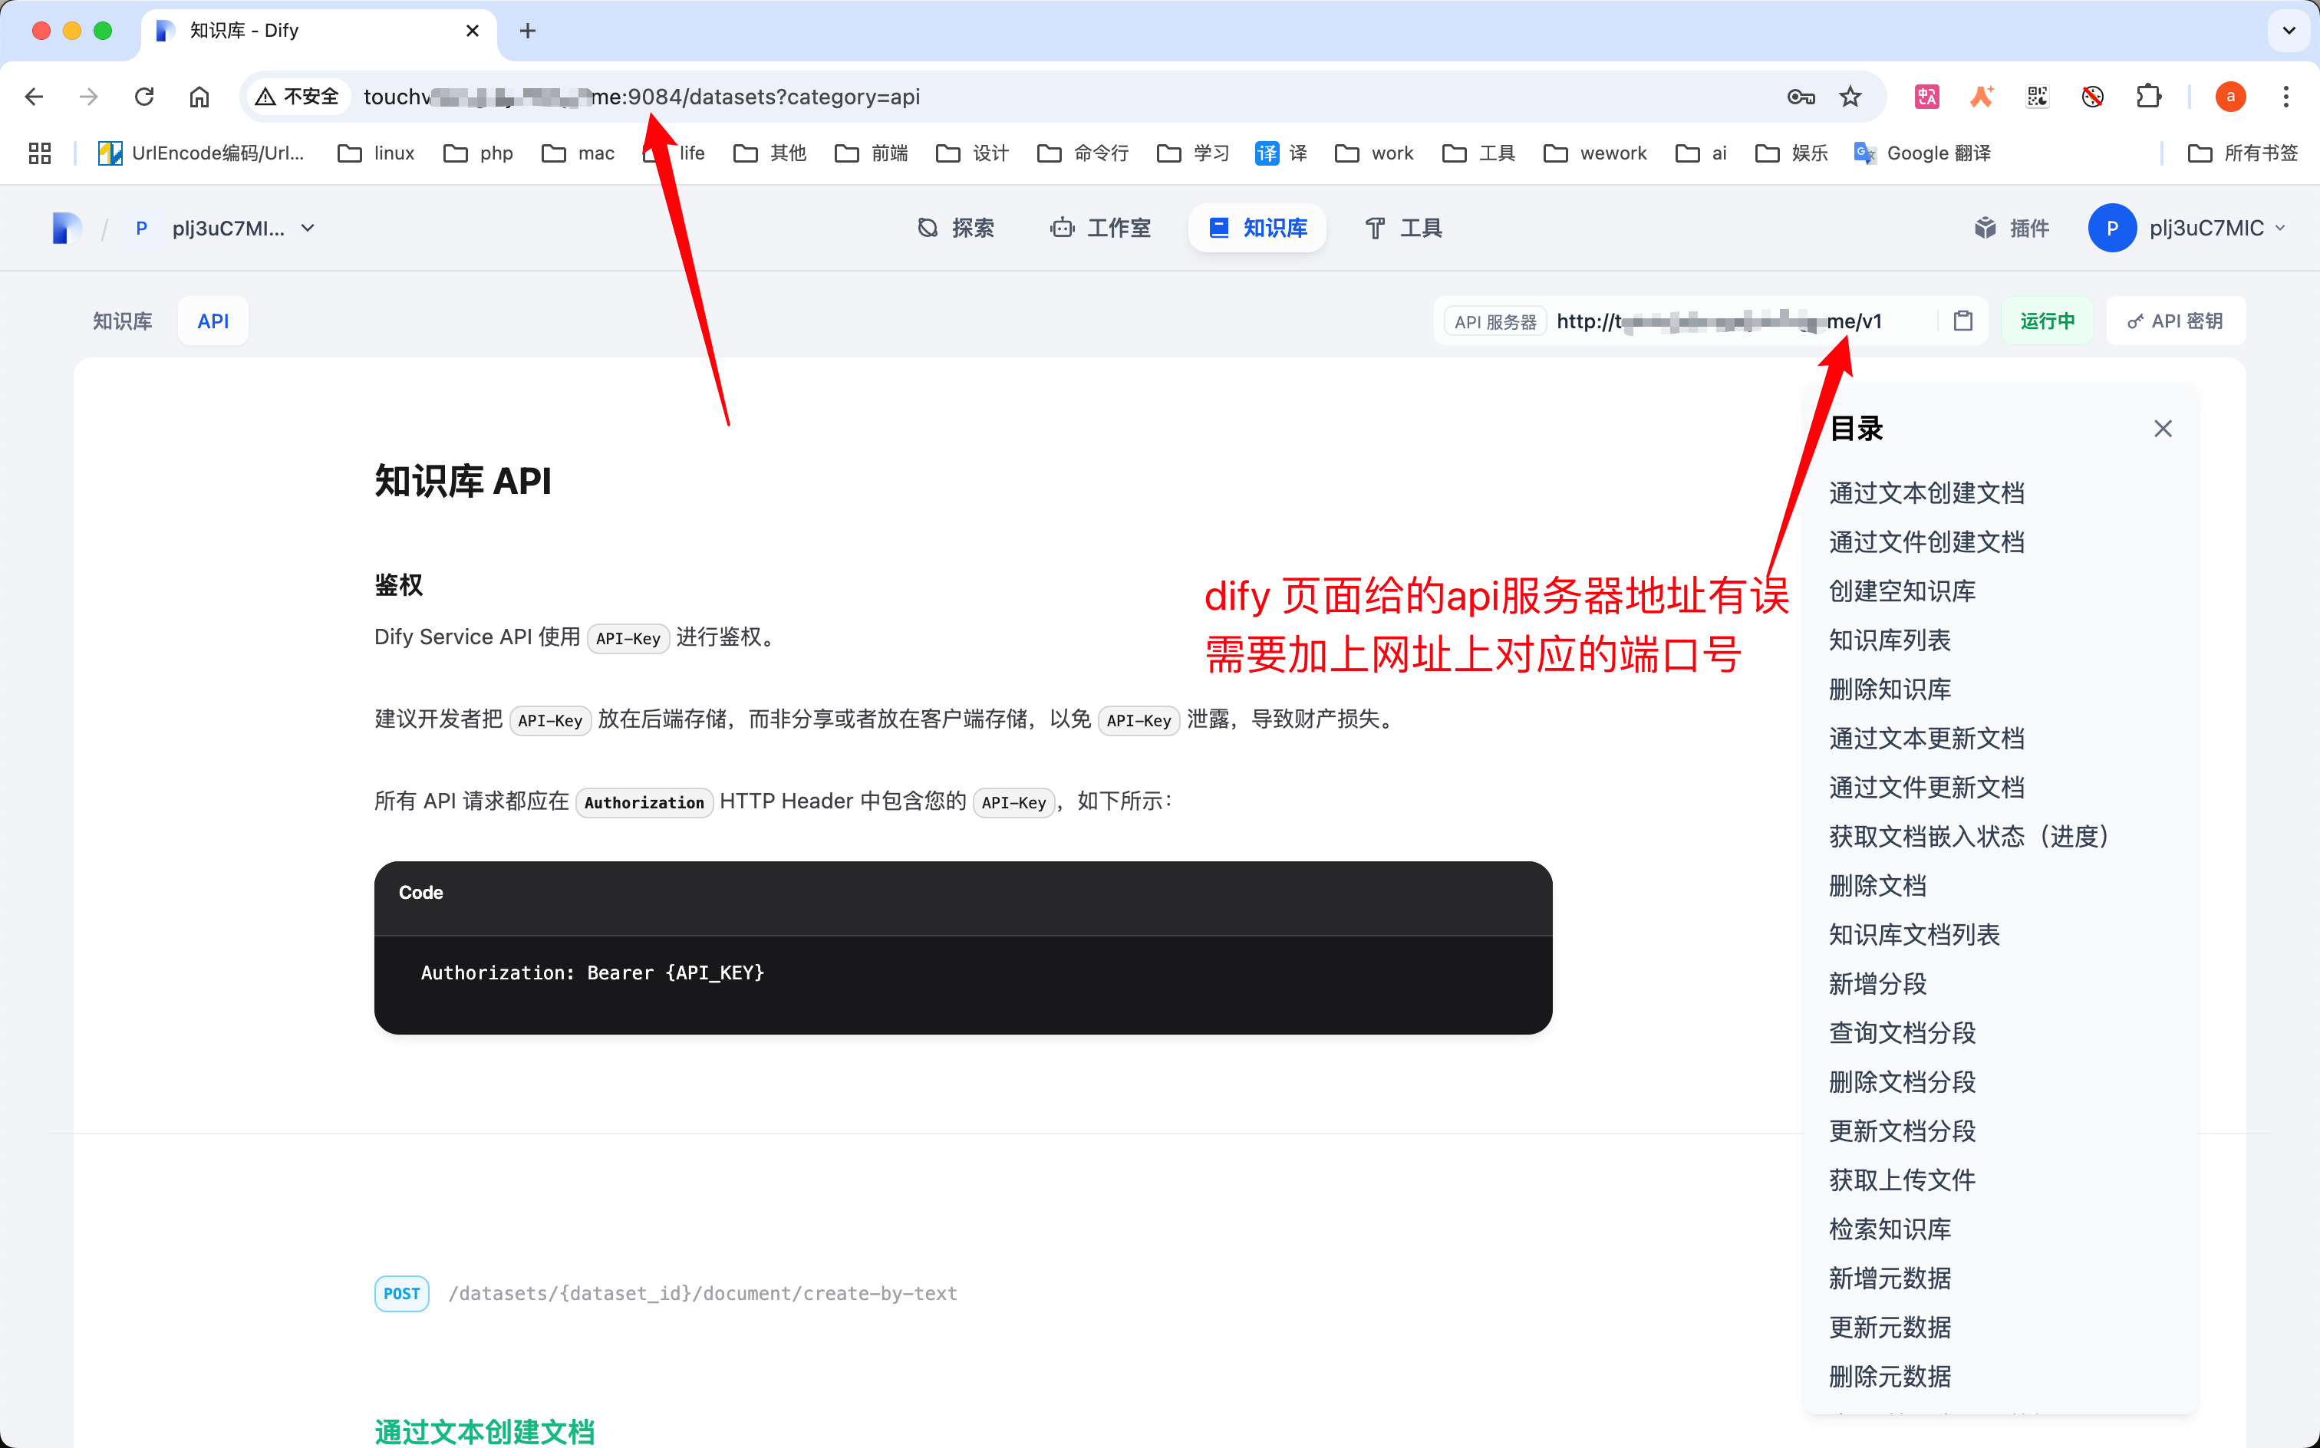Jump to 查询文档分段 in contents
Image resolution: width=2320 pixels, height=1448 pixels.
coord(1901,1032)
